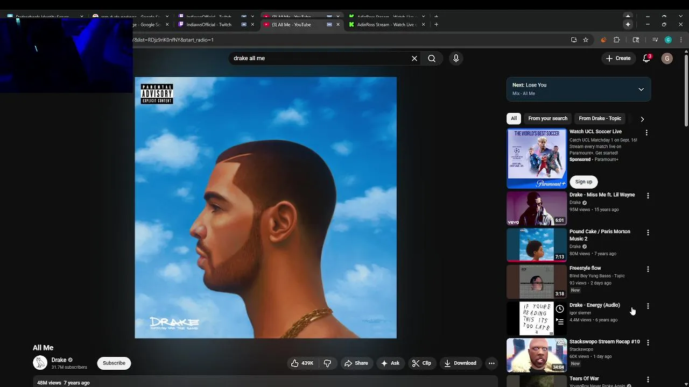Image resolution: width=689 pixels, height=387 pixels.
Task: Open Chrome media controls icon
Action: coord(655,40)
